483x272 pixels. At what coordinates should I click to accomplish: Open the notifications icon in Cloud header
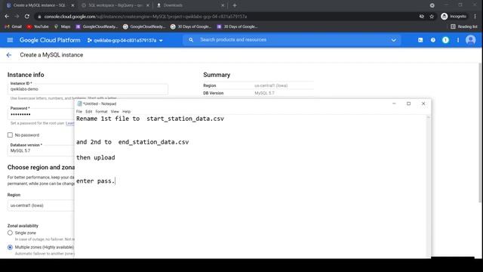coord(445,40)
